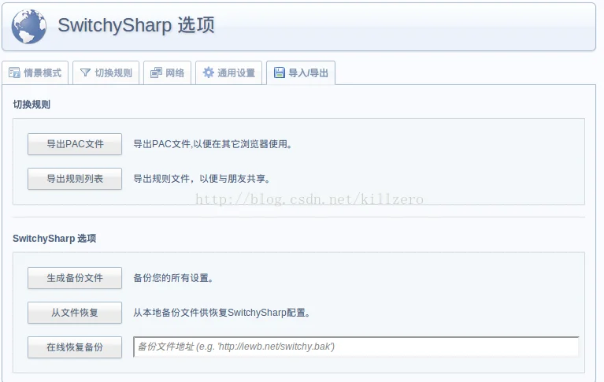Switch to the 切换规则 tab
Image resolution: width=604 pixels, height=382 pixels.
[x=106, y=72]
